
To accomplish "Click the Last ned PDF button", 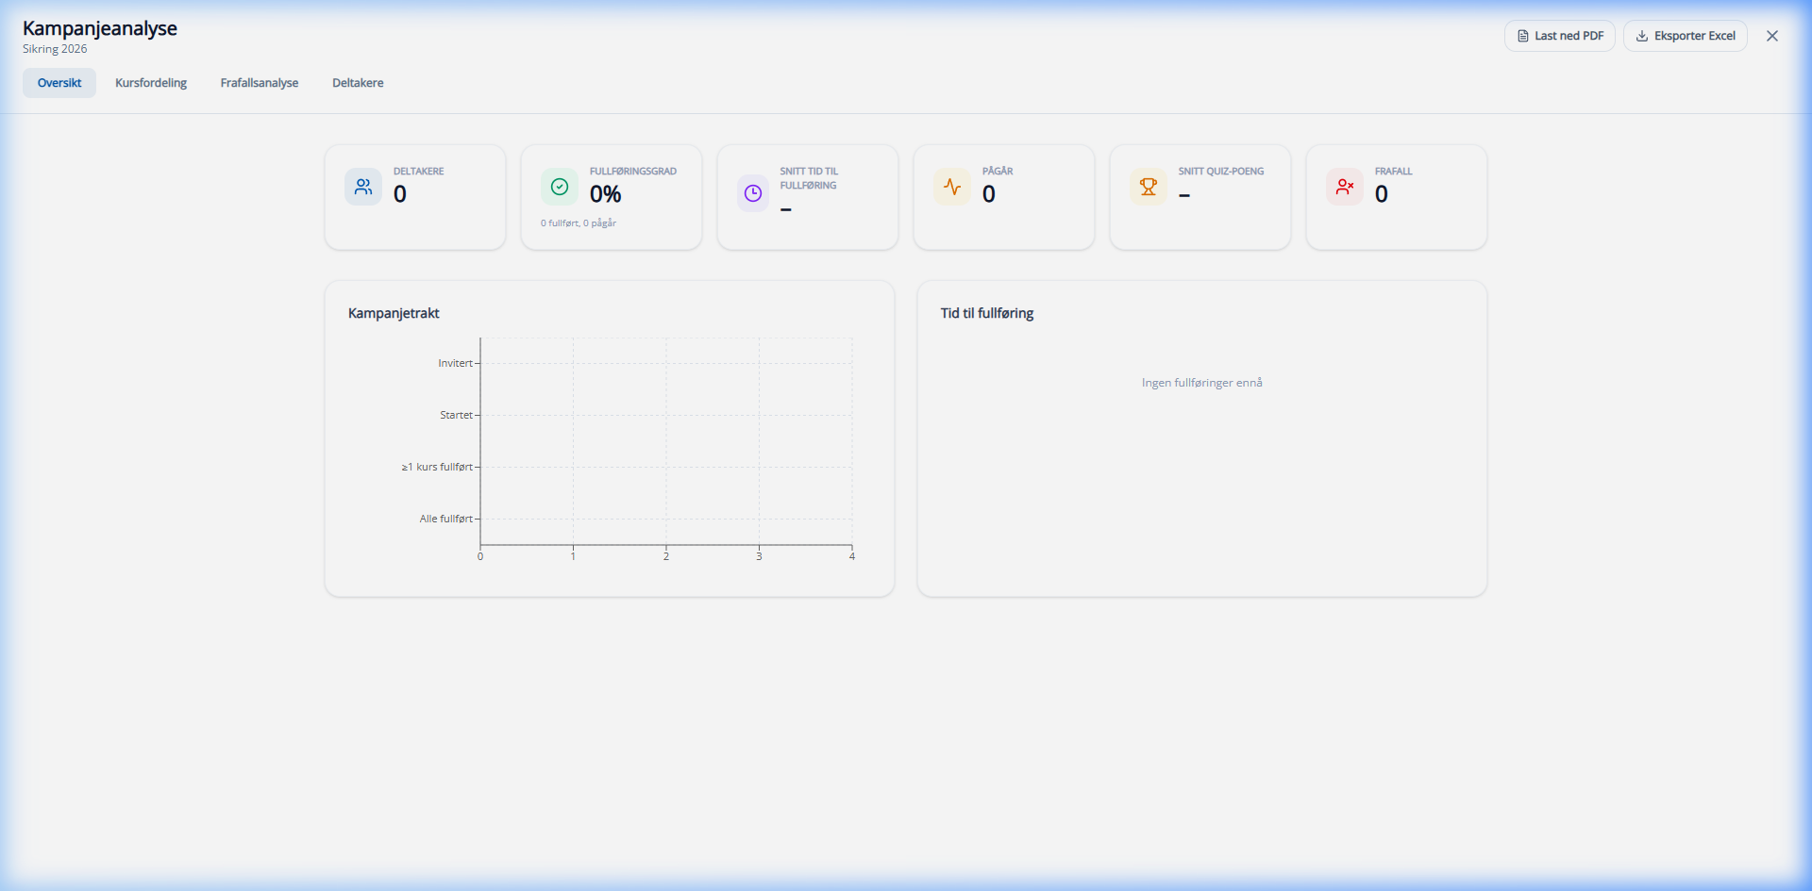I will (1559, 35).
